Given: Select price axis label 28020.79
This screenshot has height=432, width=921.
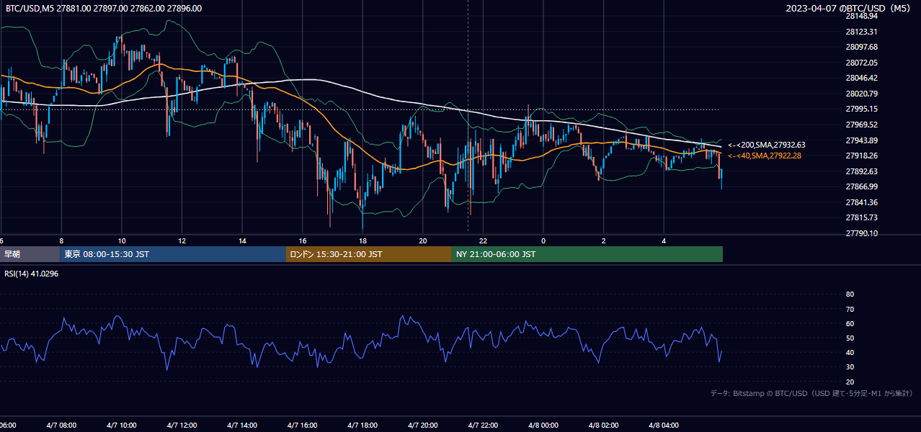Looking at the screenshot, I should click(x=861, y=94).
